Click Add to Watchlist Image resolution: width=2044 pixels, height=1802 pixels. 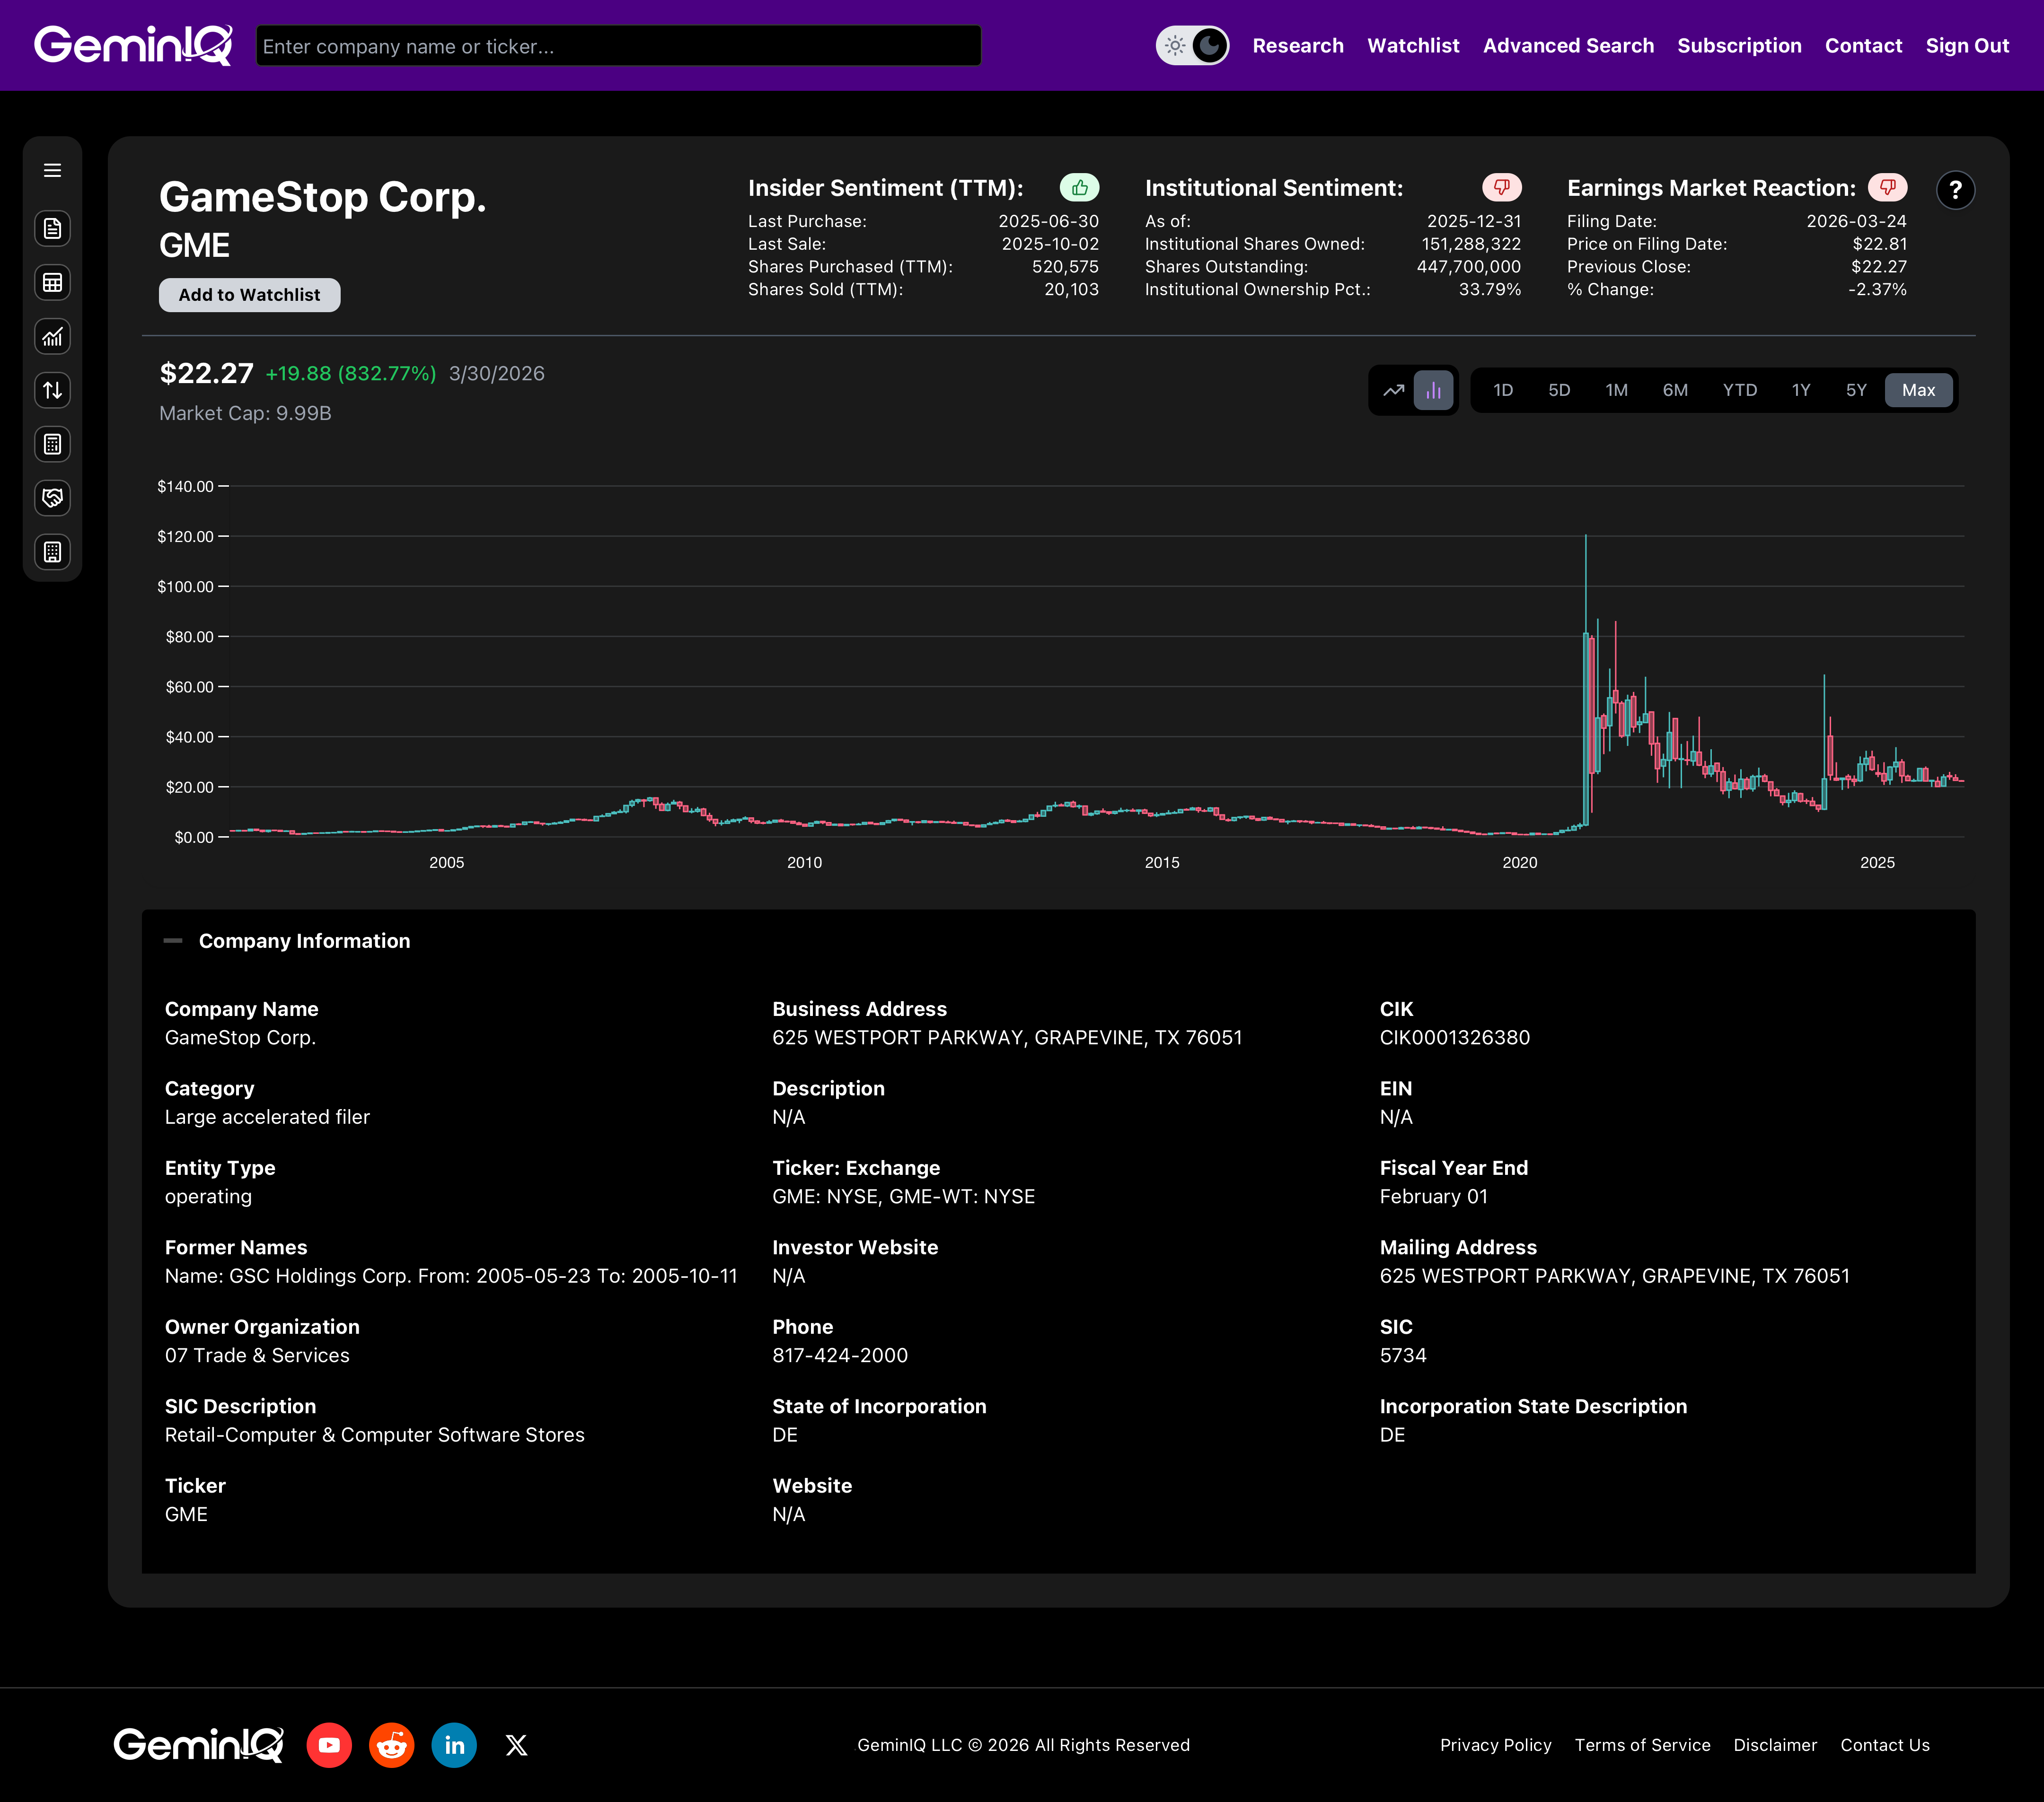[249, 295]
